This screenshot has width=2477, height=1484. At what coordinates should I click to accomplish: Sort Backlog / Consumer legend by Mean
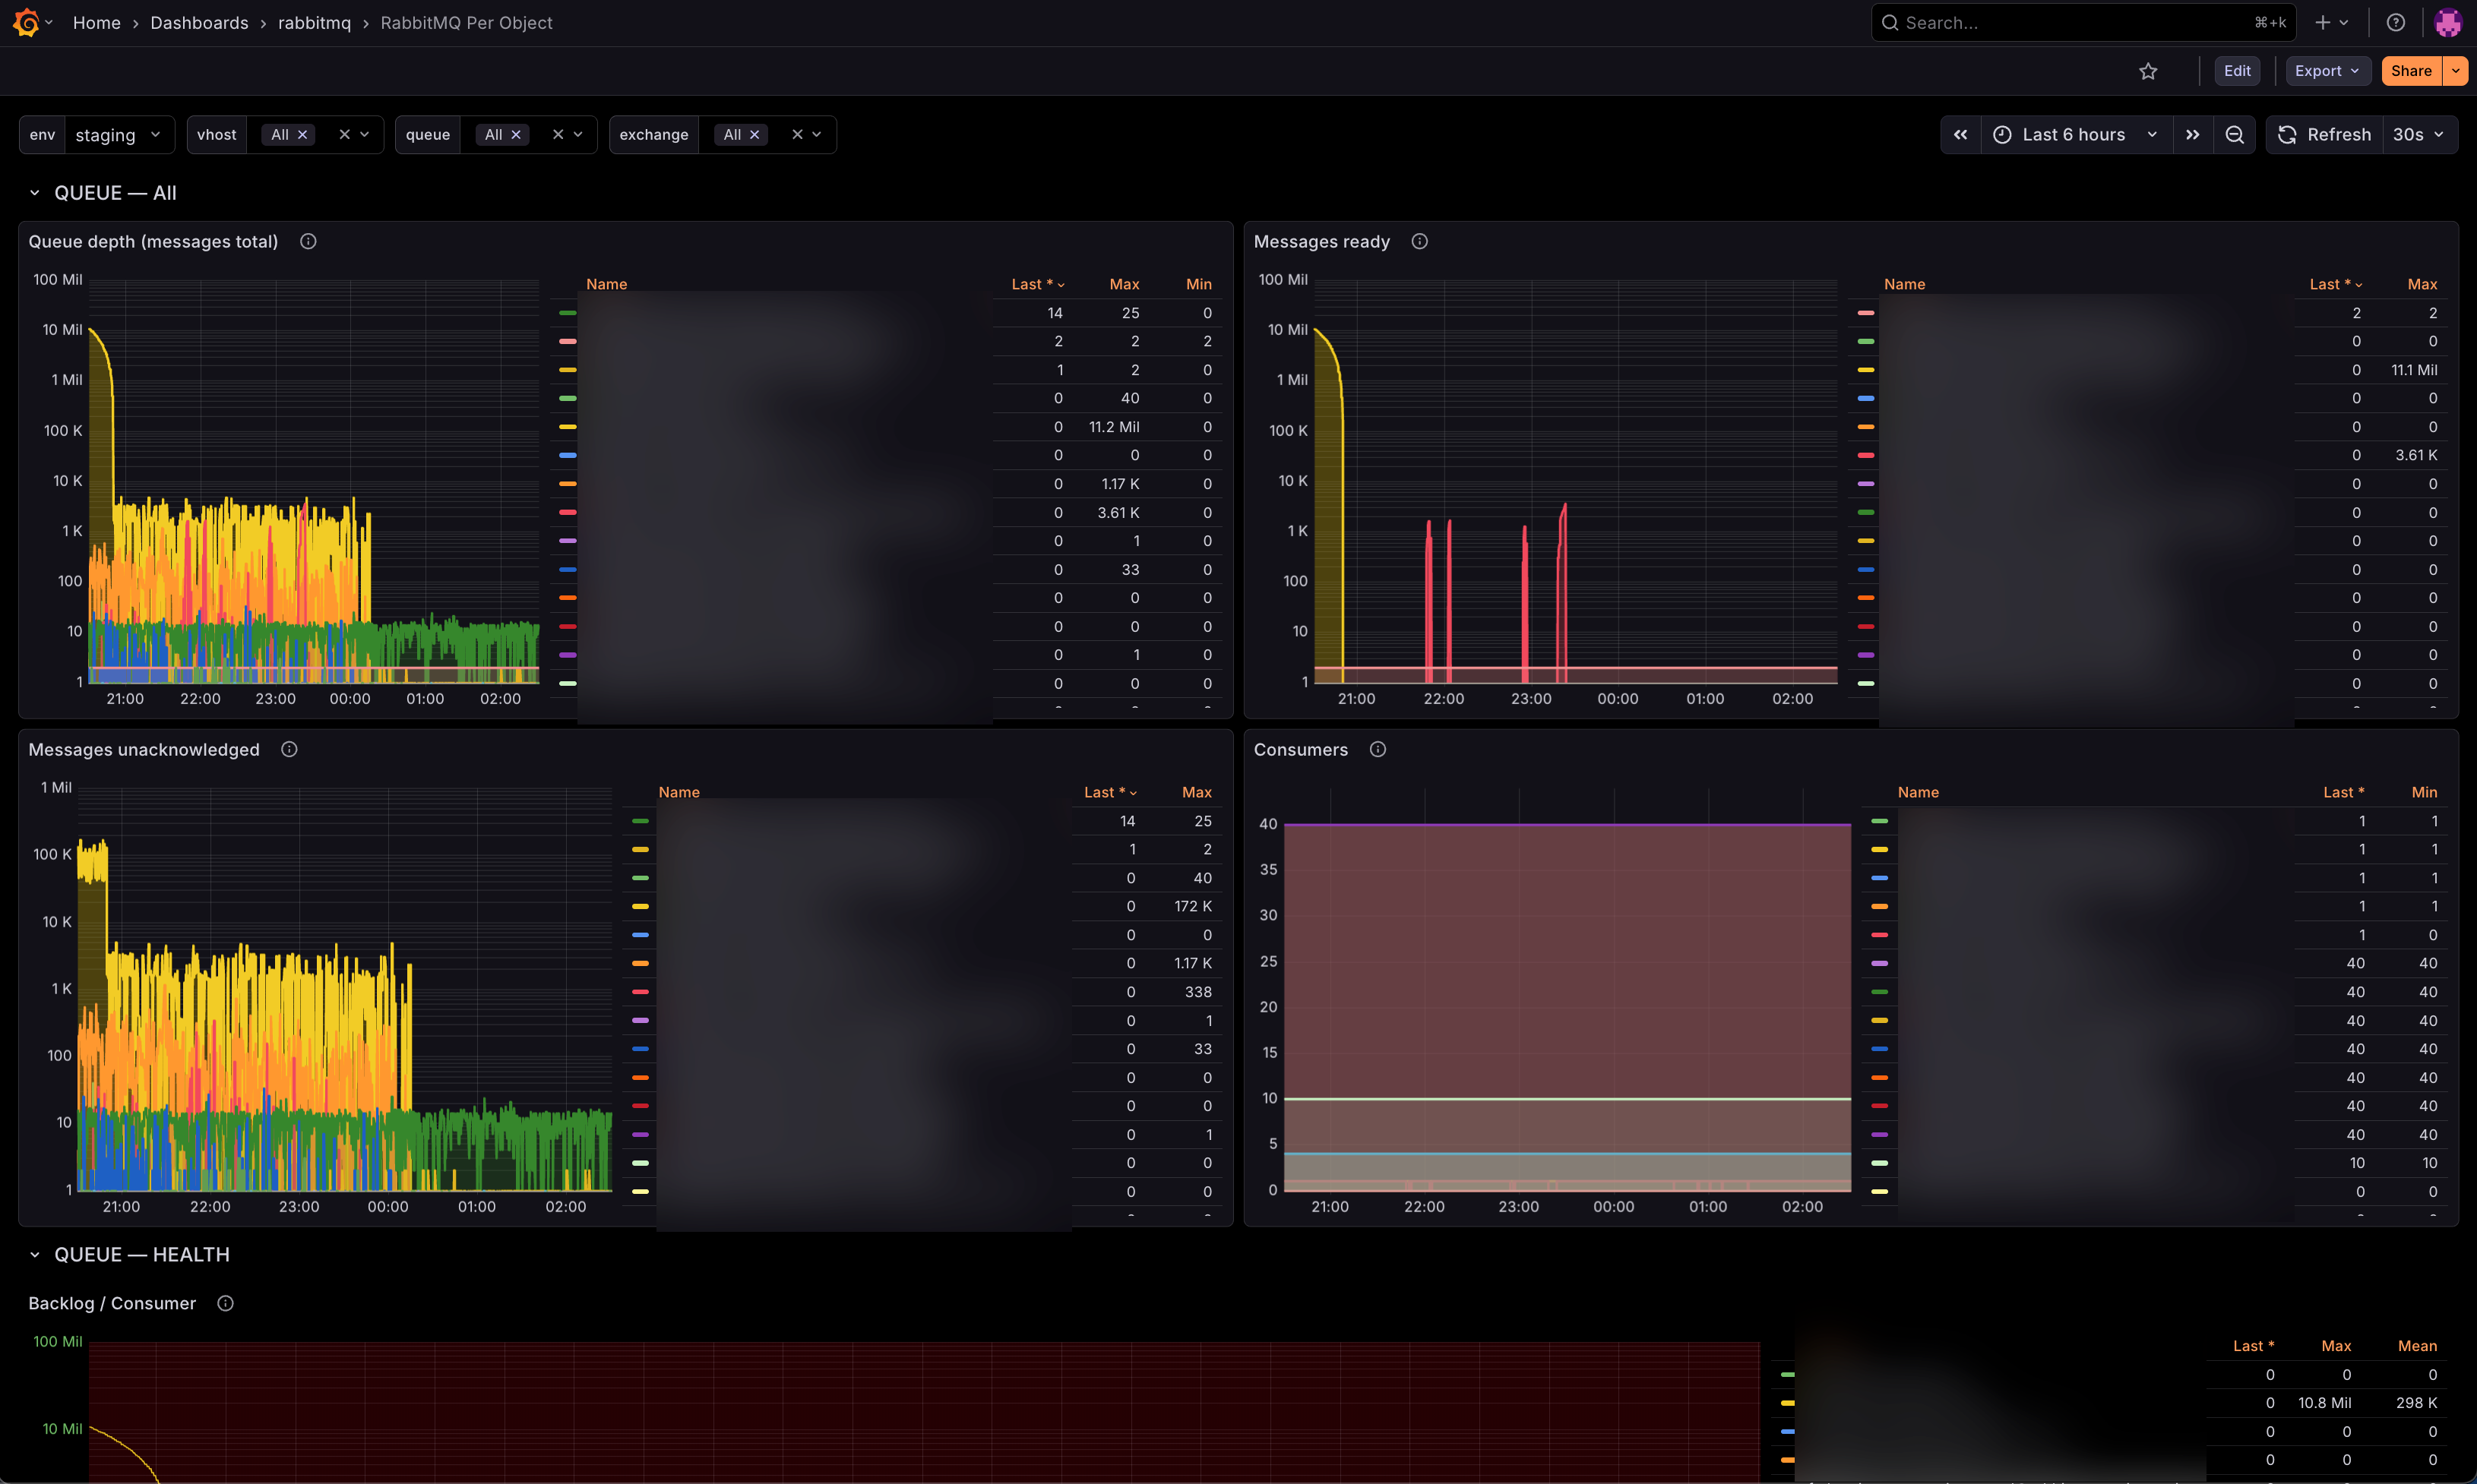[2417, 1346]
